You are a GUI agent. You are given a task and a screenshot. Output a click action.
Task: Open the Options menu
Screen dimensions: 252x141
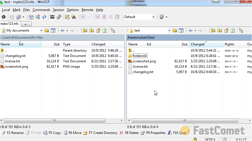[73, 10]
